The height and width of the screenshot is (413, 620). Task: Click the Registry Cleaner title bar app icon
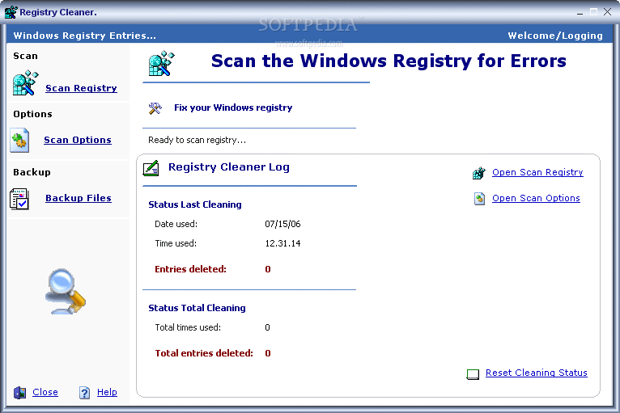[11, 12]
